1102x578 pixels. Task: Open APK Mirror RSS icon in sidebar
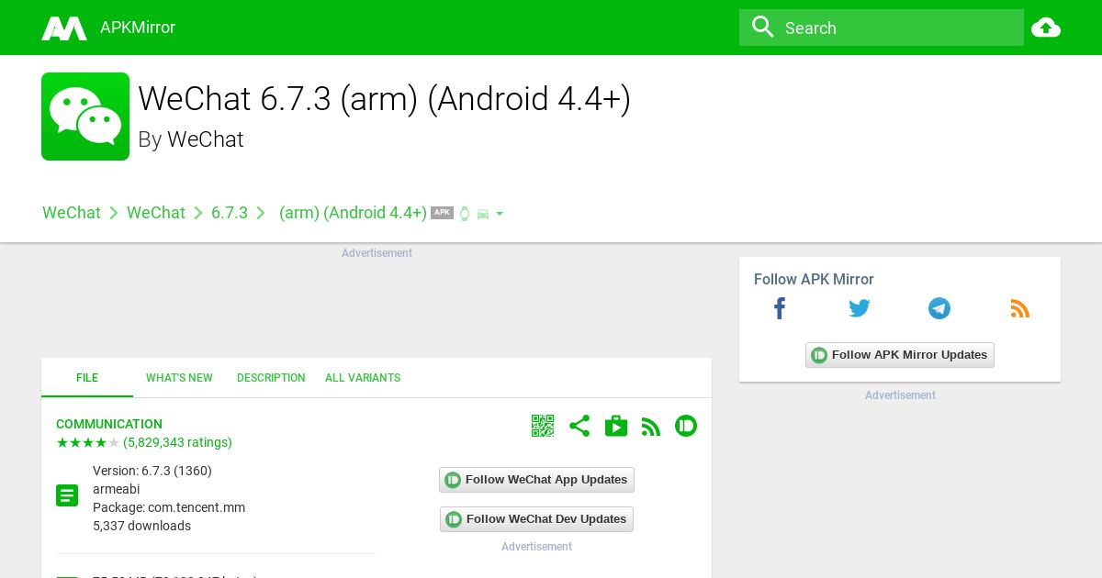[x=1020, y=309]
